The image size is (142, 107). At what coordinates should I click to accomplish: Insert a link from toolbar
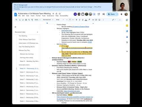click(93, 20)
